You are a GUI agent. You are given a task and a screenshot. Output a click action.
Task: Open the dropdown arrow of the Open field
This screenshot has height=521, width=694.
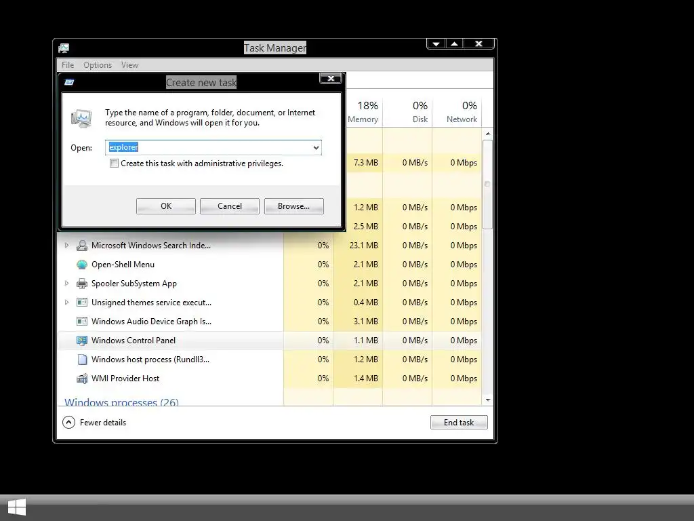(316, 147)
